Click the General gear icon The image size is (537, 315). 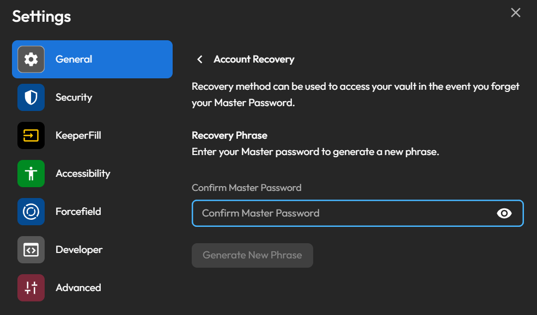tap(31, 59)
